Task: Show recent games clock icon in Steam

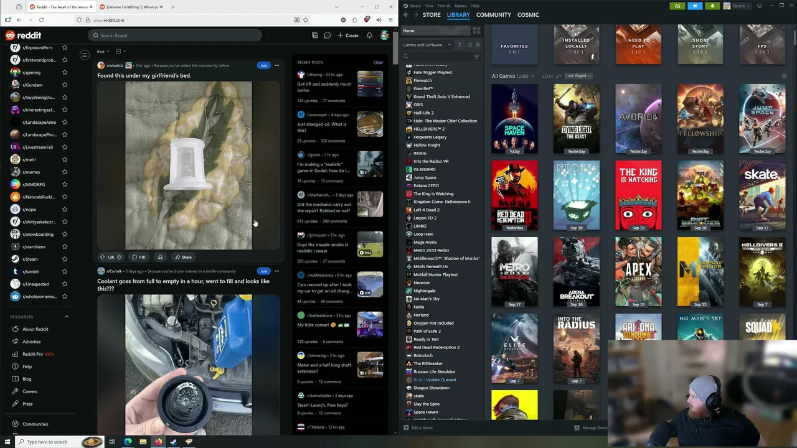Action: pyautogui.click(x=469, y=45)
